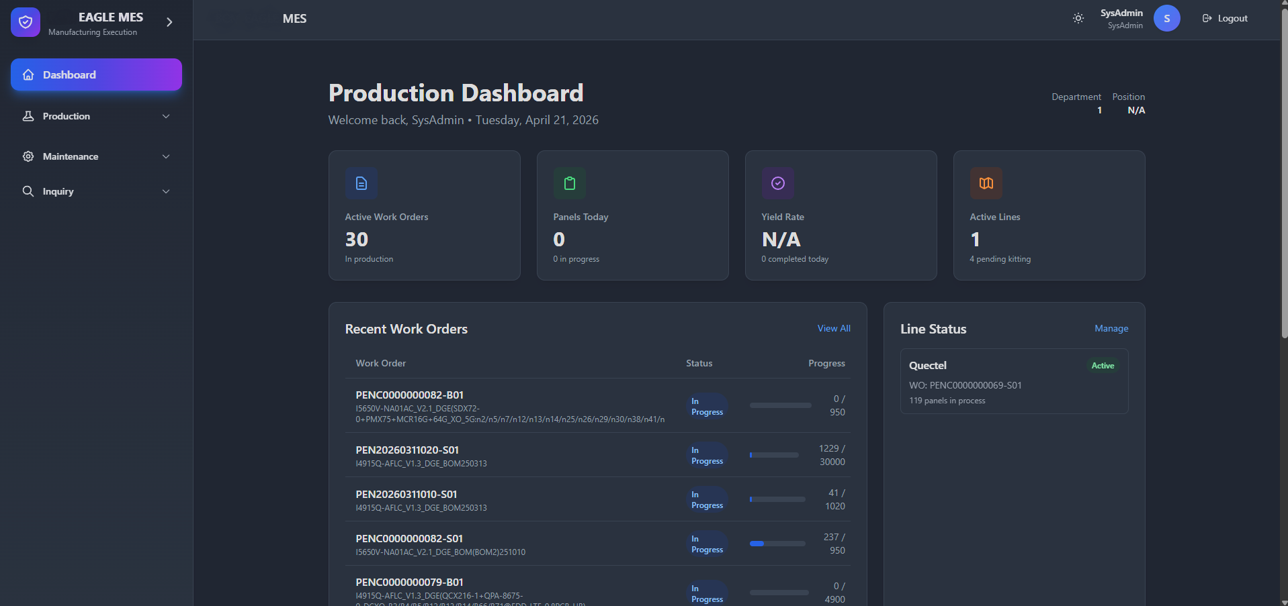Open View All recent work orders
The height and width of the screenshot is (606, 1288).
[834, 328]
